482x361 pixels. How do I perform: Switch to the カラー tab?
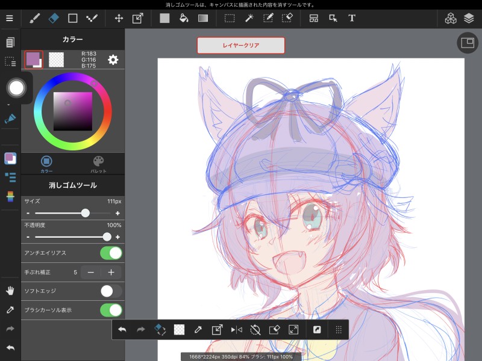46,164
